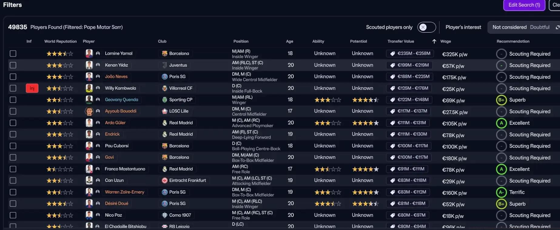Click the A recommendation badge for Arda Güler
Screen dimensions: 560x230
501,123
